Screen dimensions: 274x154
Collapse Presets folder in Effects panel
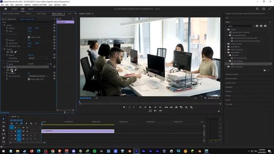pos(226,30)
